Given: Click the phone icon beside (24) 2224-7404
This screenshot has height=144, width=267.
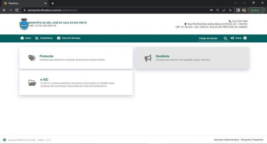Looking at the screenshot, I should click(230, 21).
